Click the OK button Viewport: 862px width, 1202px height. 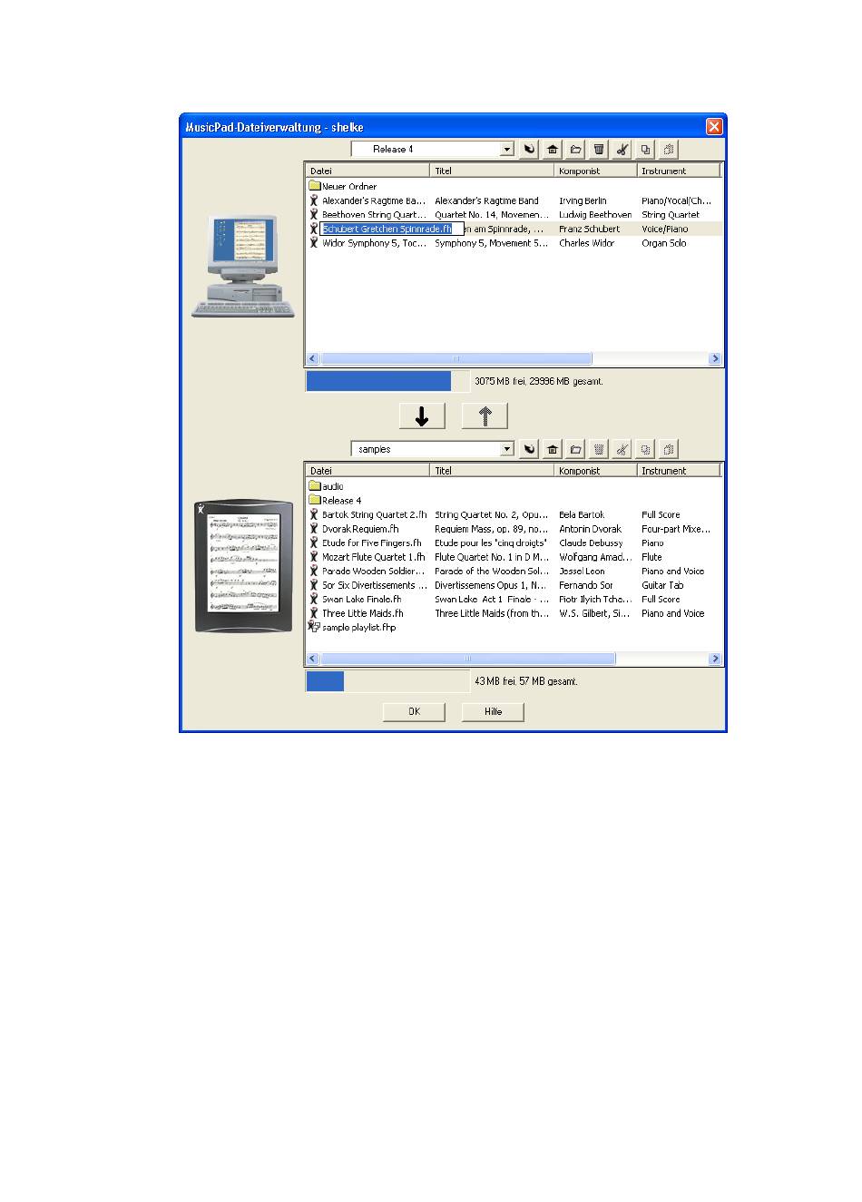click(x=414, y=712)
